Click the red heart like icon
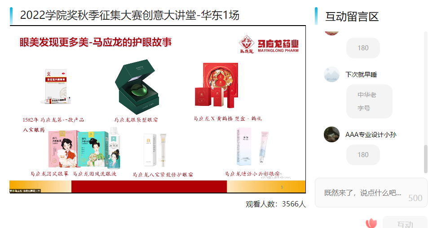 [371, 223]
